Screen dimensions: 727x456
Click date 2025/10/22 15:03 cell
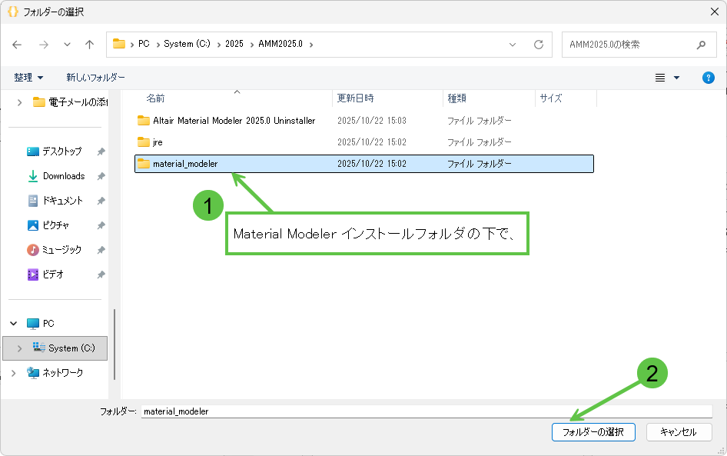click(372, 121)
